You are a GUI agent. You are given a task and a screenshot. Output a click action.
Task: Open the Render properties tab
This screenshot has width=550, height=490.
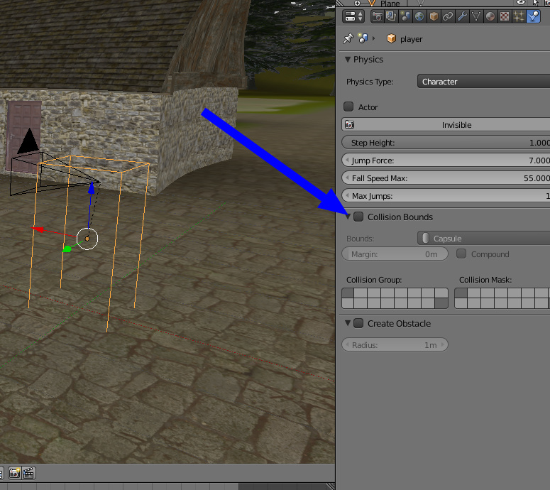tap(377, 16)
